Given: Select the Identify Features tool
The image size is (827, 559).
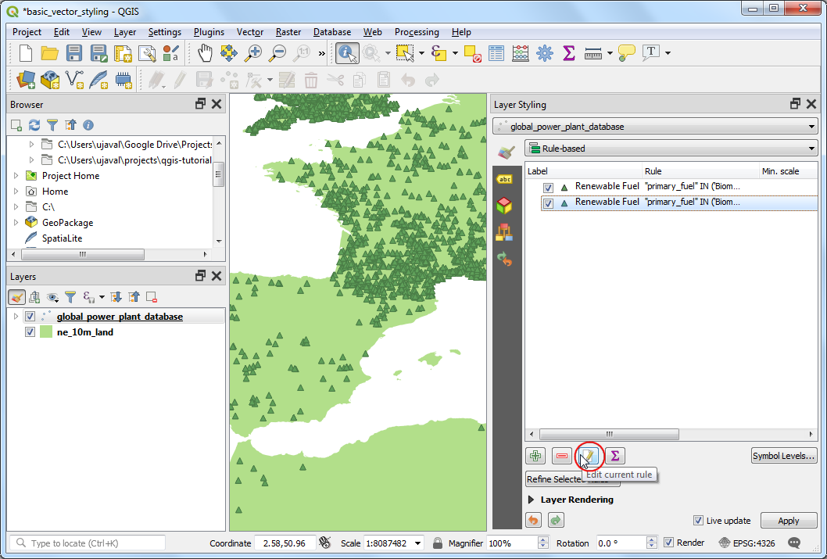Looking at the screenshot, I should [346, 53].
